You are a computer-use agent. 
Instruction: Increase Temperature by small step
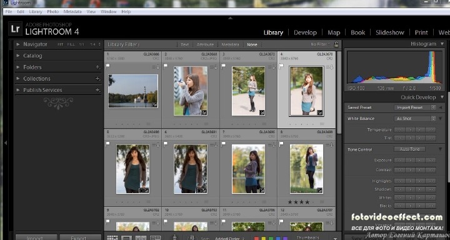click(x=420, y=130)
